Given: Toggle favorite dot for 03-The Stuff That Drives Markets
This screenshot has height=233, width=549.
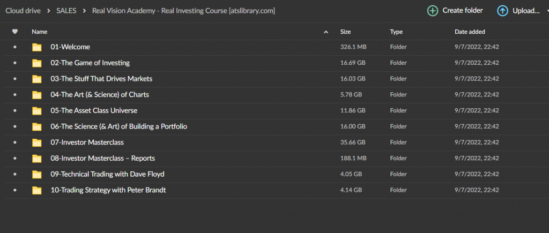Looking at the screenshot, I should pos(14,79).
